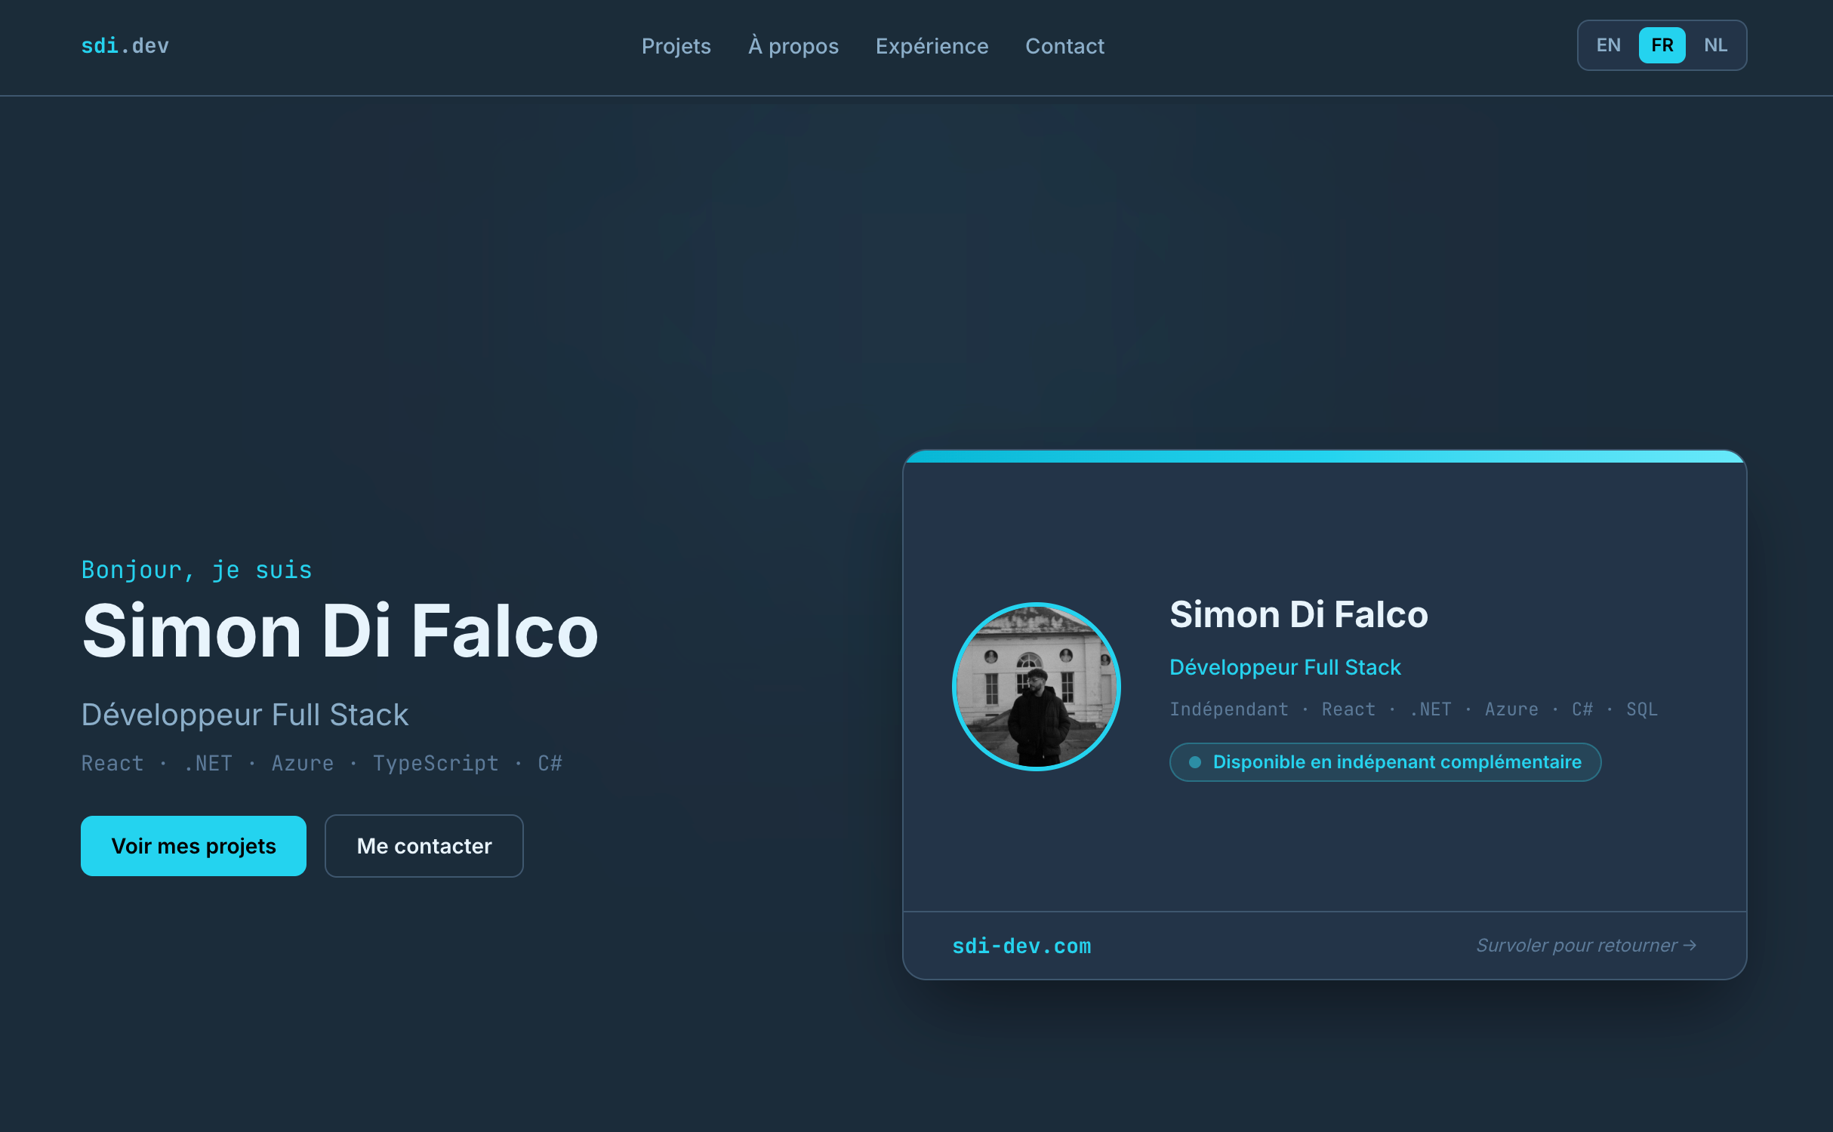The image size is (1833, 1132).
Task: Click Indépendant in the card tags
Action: pos(1229,709)
